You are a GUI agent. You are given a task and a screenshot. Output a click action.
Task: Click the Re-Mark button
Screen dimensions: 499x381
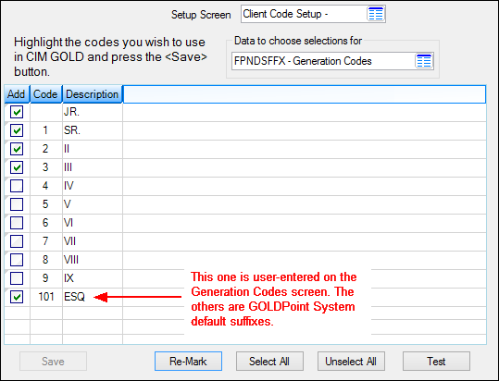(189, 361)
